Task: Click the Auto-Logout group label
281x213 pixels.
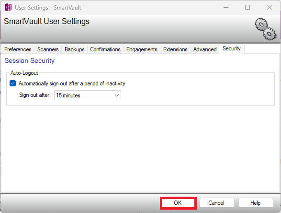Action: click(x=24, y=73)
